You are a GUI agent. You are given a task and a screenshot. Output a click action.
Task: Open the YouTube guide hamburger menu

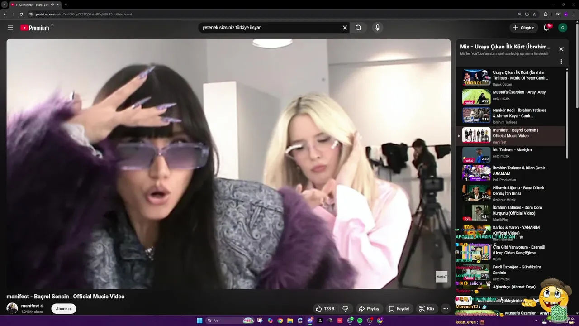(x=10, y=28)
